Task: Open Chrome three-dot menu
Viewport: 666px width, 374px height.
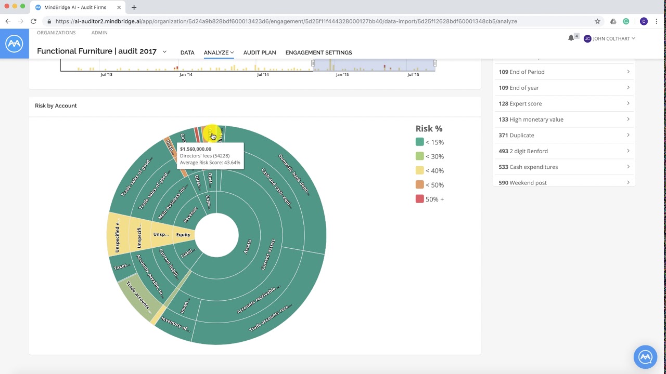Action: 658,21
